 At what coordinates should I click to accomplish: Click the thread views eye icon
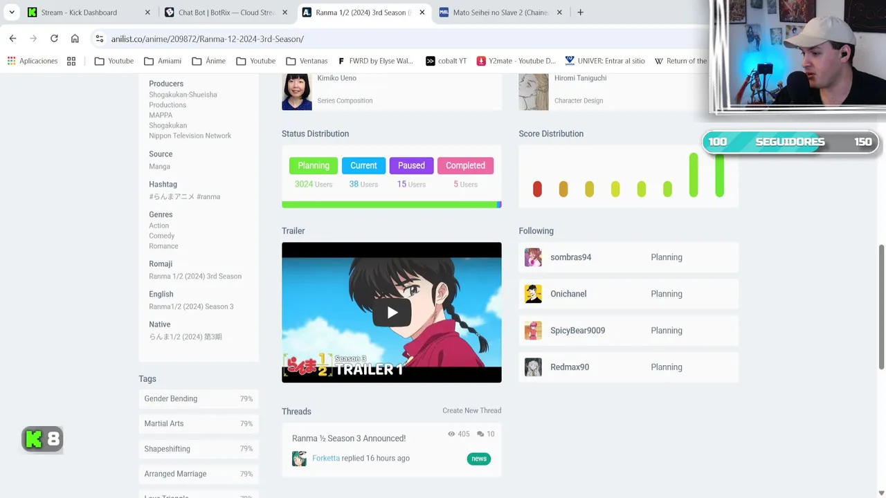451,434
